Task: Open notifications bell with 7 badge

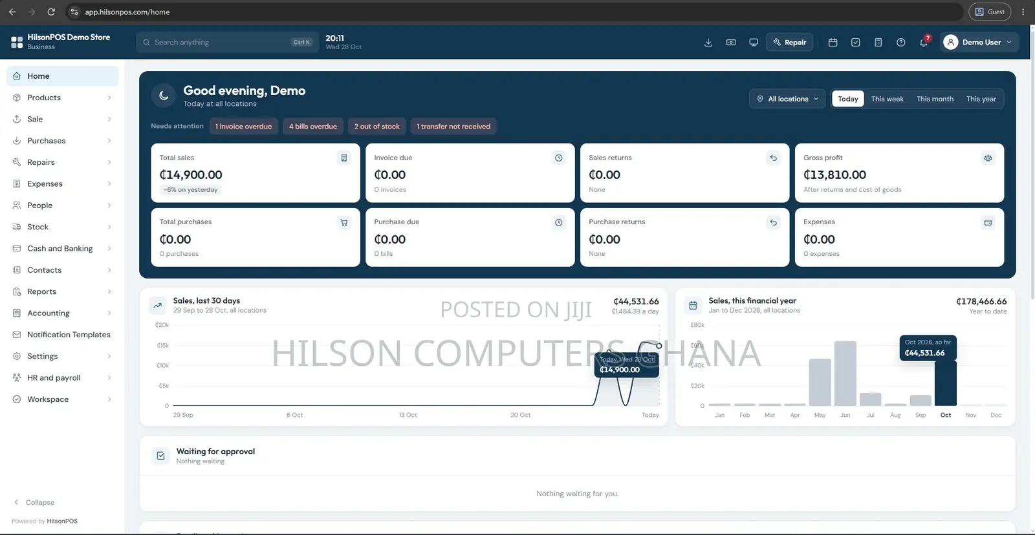Action: point(924,43)
